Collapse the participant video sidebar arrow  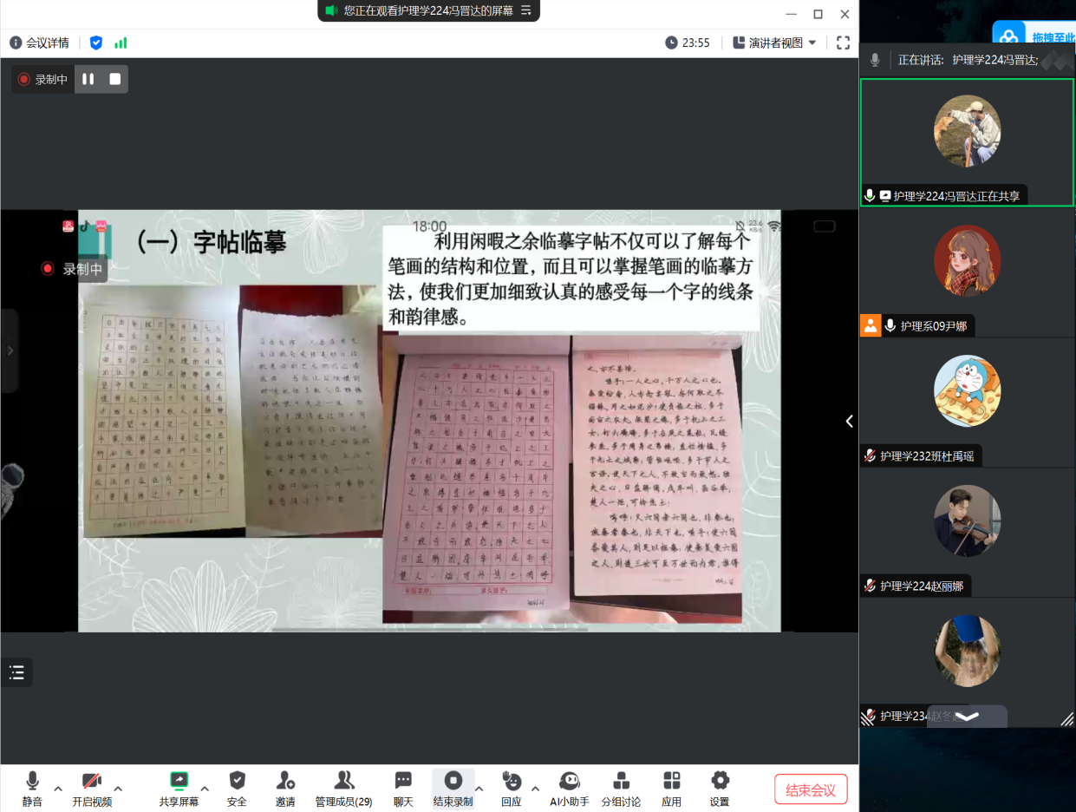[x=850, y=421]
